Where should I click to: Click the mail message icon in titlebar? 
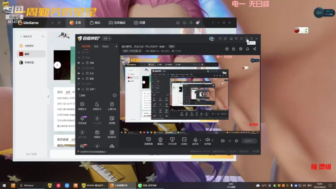(x=220, y=39)
